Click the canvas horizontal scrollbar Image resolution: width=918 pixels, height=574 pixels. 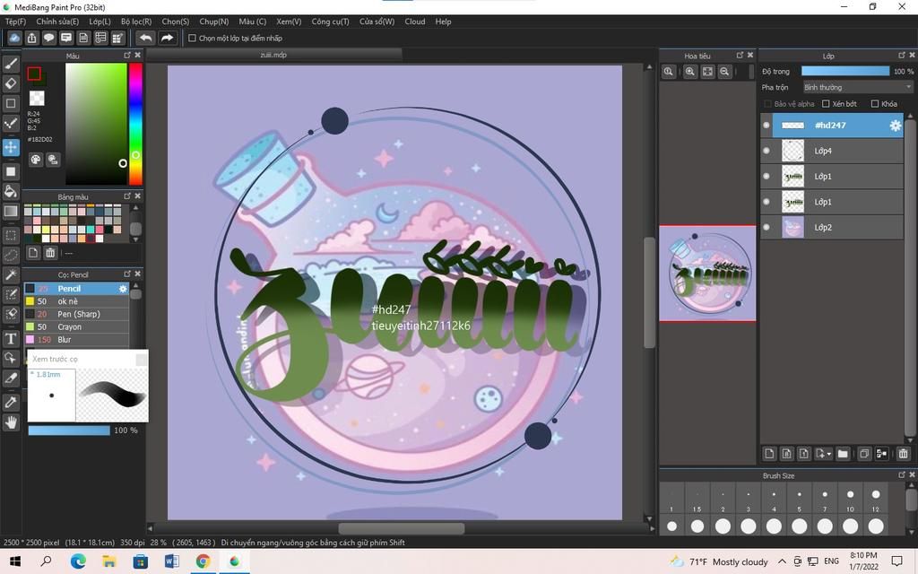401,527
